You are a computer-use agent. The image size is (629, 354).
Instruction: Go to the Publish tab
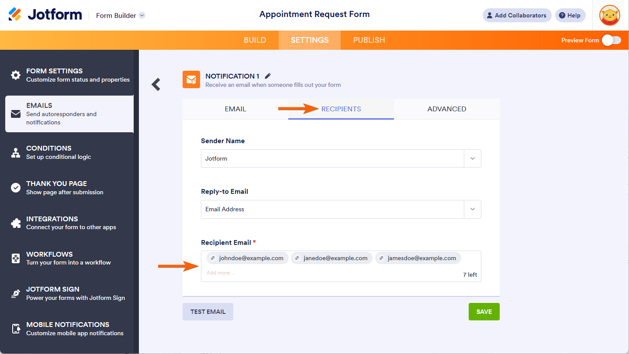click(x=369, y=40)
